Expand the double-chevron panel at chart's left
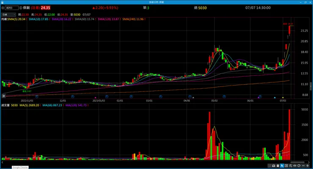 (3, 96)
